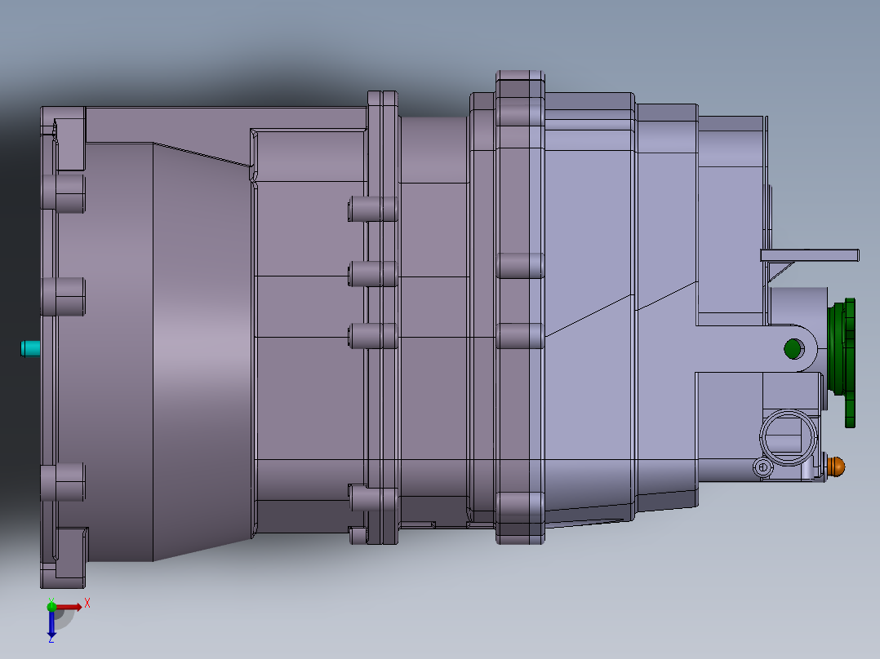The height and width of the screenshot is (659, 880).
Task: Click the green Y axis dot of the triad
Action: 51,607
